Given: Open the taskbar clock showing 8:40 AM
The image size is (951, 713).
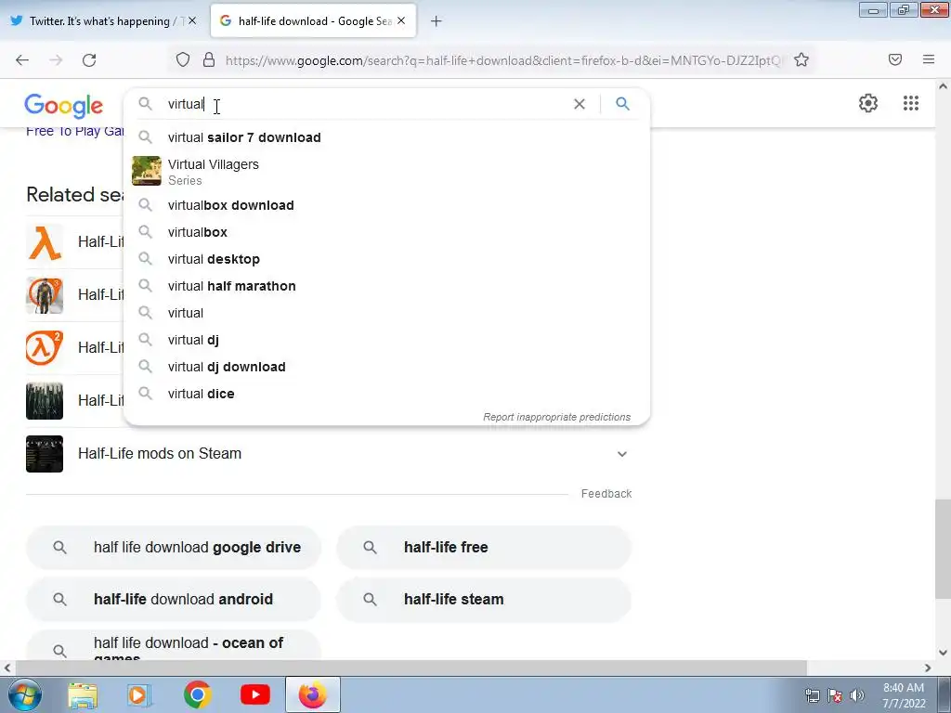Looking at the screenshot, I should coord(904,695).
